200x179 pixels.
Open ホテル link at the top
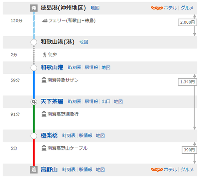point(170,8)
